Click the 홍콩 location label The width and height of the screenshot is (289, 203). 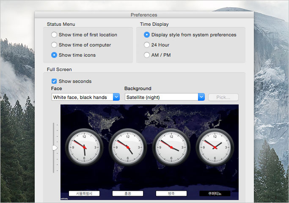tap(128, 193)
